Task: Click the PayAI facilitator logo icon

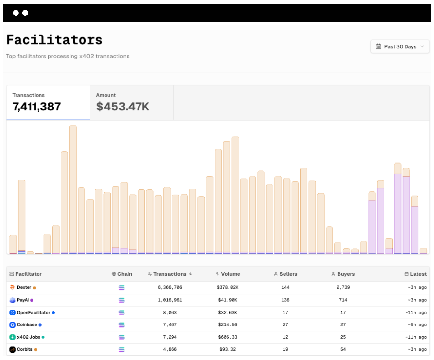Action: (x=12, y=300)
